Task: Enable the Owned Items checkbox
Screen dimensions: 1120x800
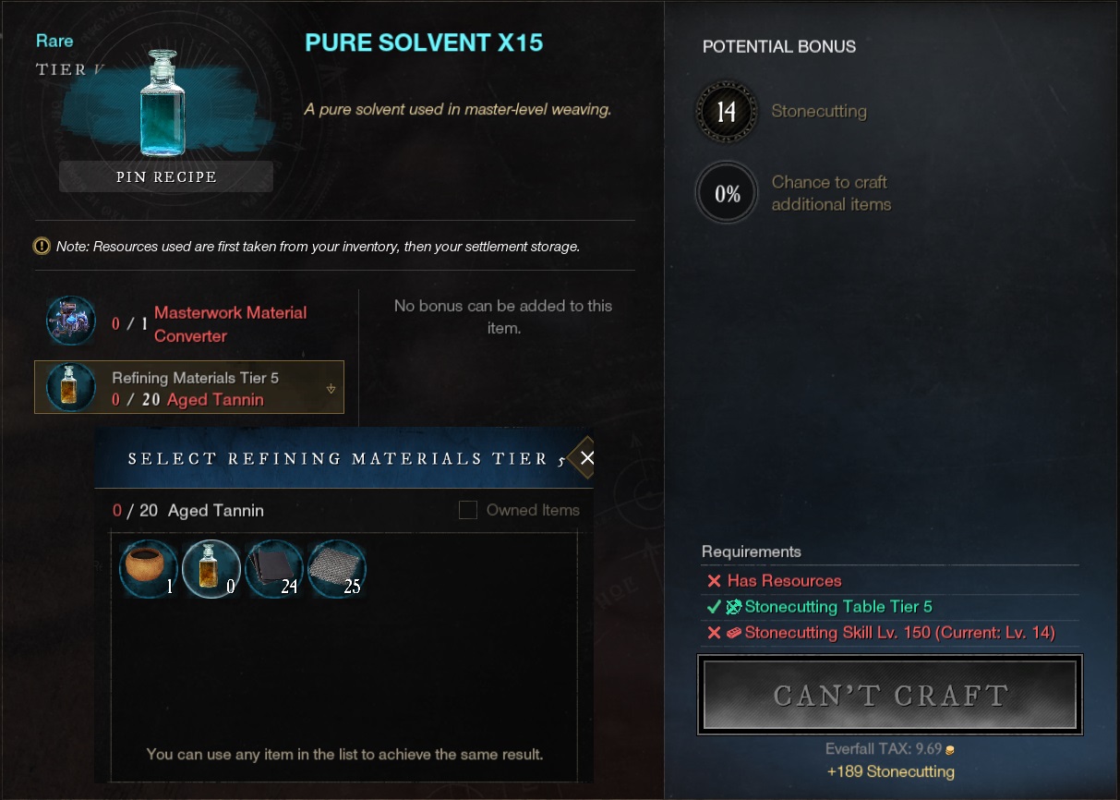Action: [468, 510]
